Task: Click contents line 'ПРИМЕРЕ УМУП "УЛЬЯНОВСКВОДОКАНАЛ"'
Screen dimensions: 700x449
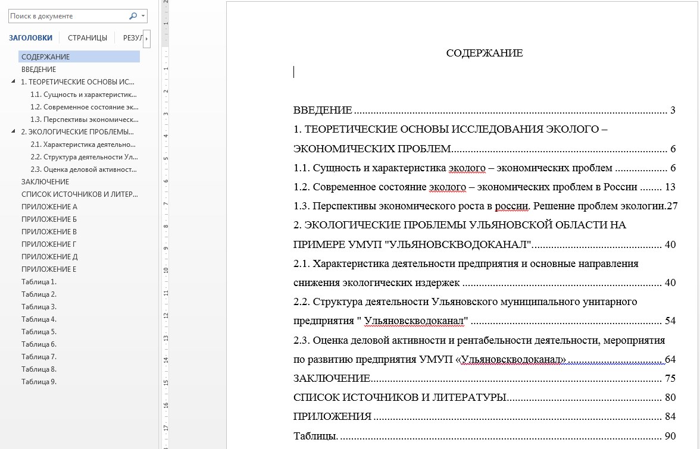Action: [x=485, y=244]
